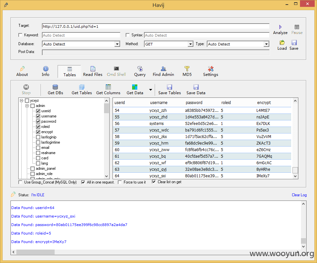Open the Find Admin icon
This screenshot has height=263, width=317.
[164, 69]
